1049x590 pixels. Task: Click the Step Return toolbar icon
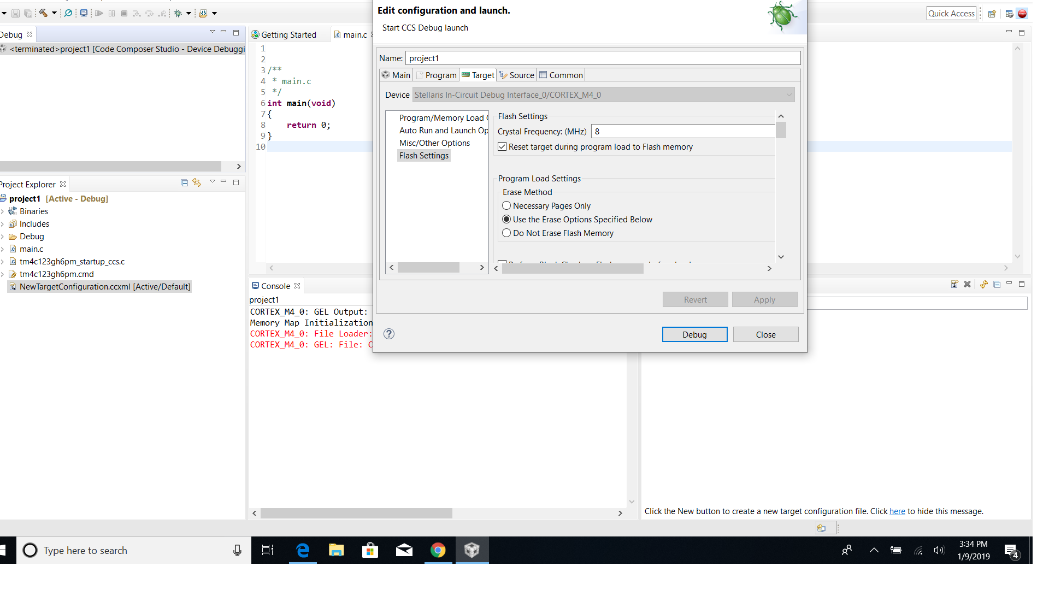pos(162,13)
